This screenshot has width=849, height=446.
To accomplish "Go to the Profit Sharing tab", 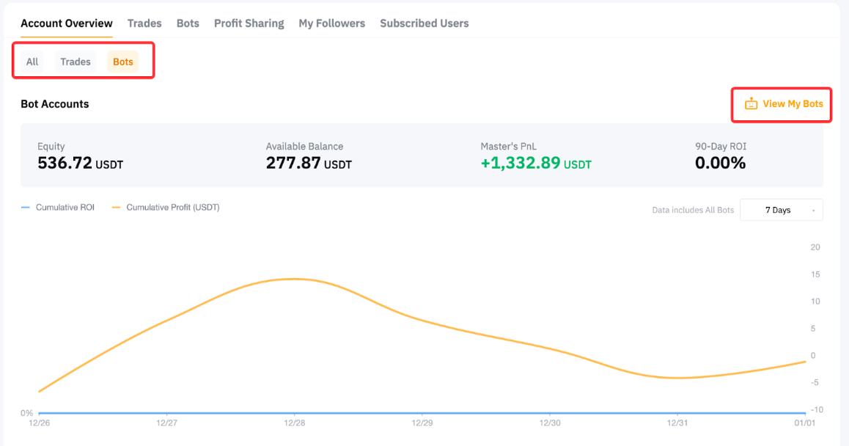I will (249, 23).
